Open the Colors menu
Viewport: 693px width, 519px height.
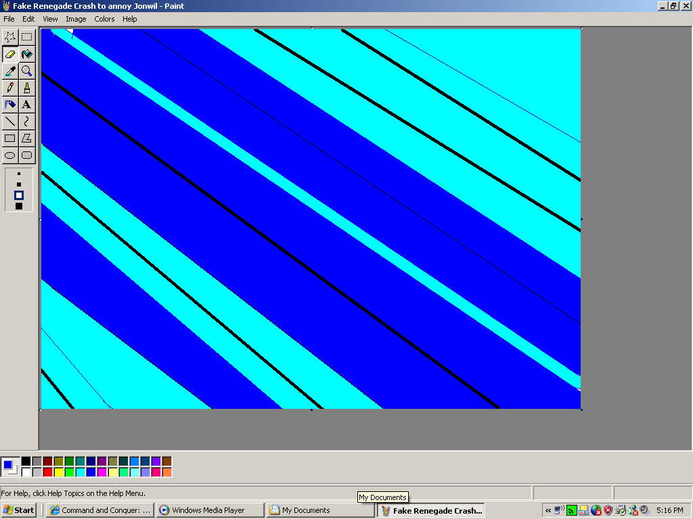(x=104, y=19)
